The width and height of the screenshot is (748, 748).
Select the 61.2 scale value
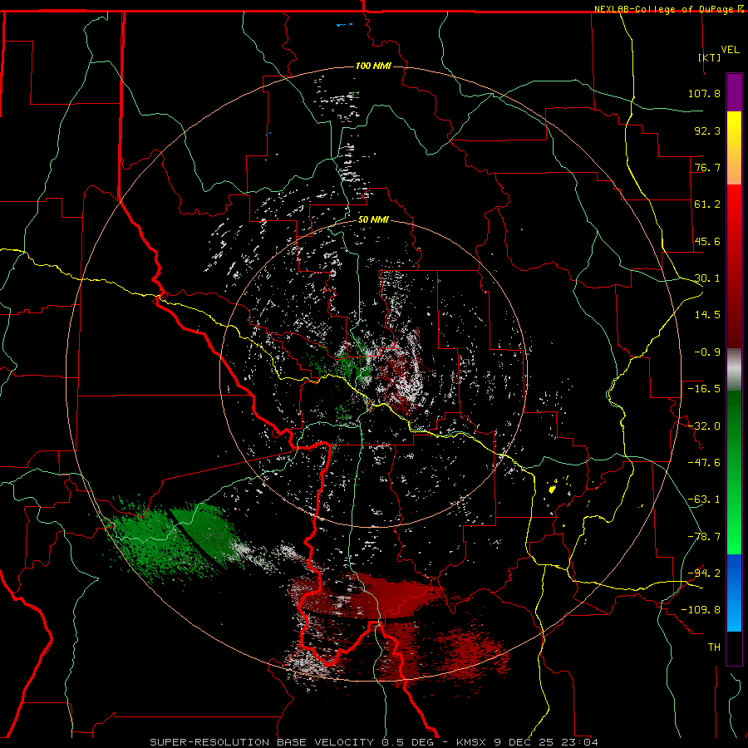tap(707, 204)
